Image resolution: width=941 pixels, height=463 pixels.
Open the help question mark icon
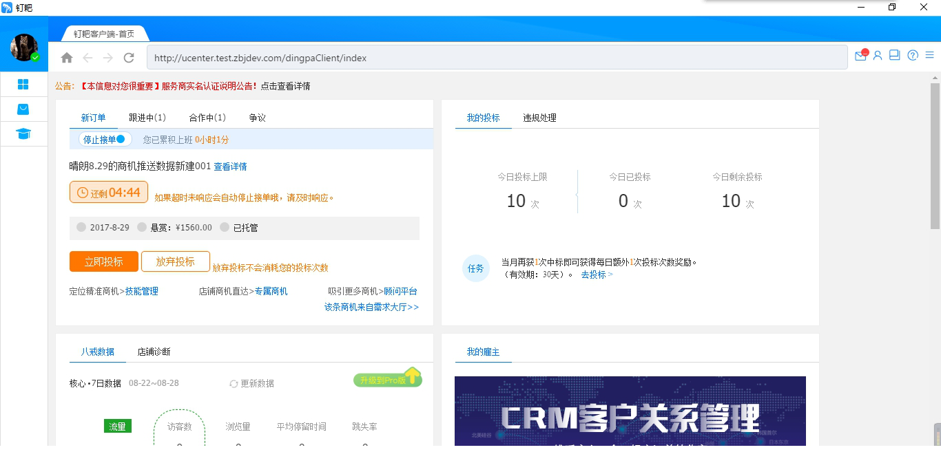point(913,56)
